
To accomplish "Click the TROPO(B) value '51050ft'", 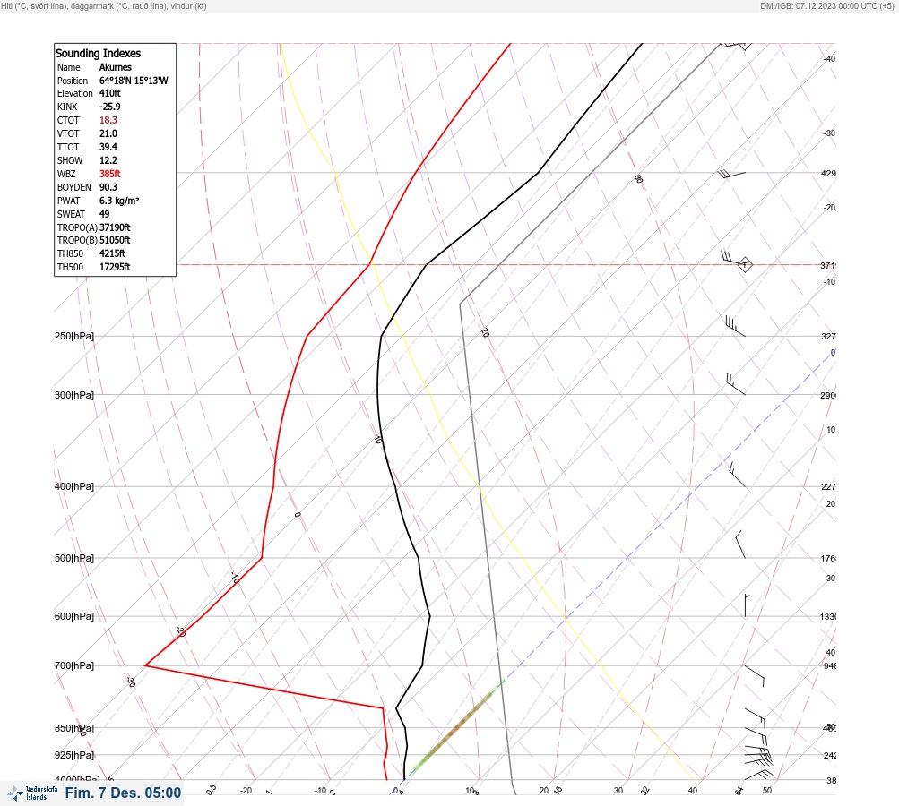I will pyautogui.click(x=115, y=240).
